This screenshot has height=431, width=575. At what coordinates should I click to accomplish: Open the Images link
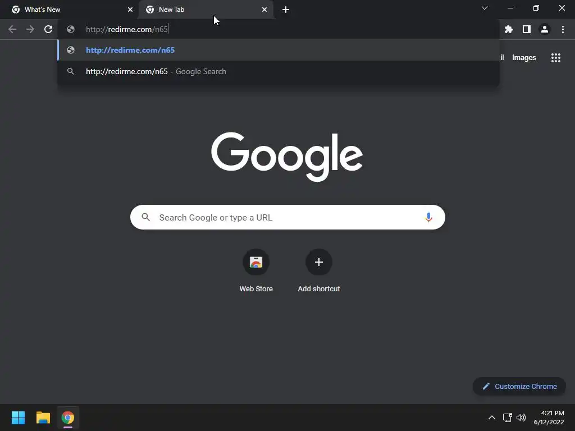[524, 58]
